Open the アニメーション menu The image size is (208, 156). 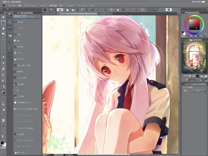31,6
